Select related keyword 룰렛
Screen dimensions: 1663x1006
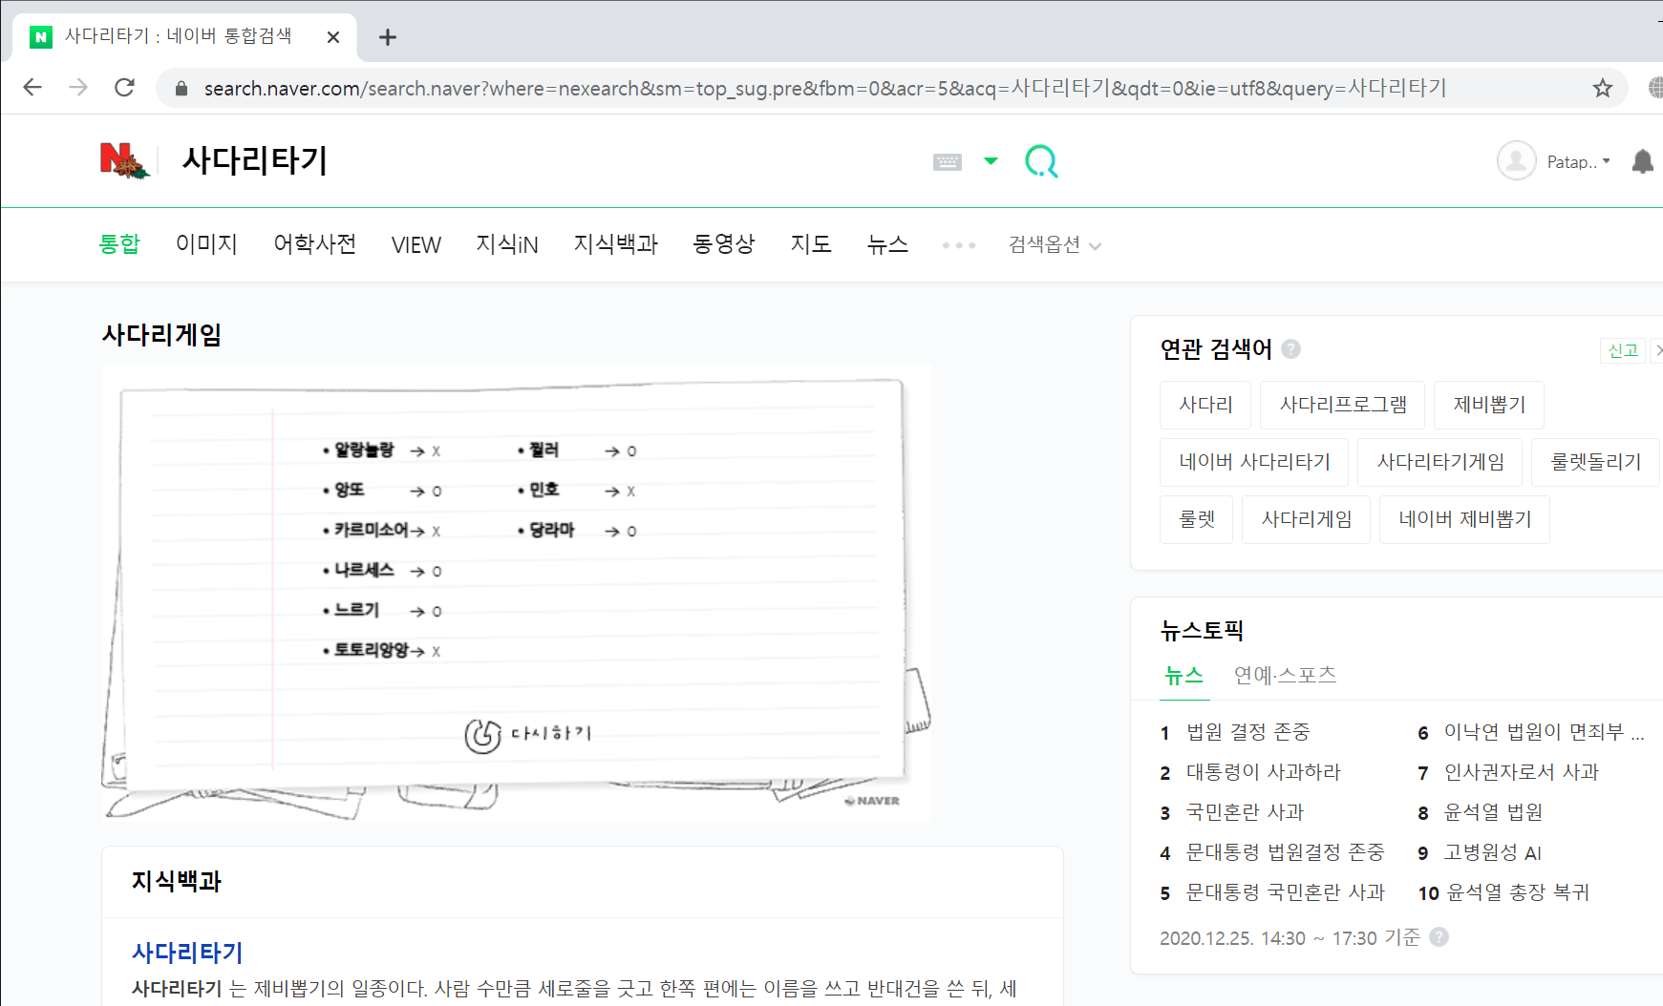pyautogui.click(x=1197, y=519)
